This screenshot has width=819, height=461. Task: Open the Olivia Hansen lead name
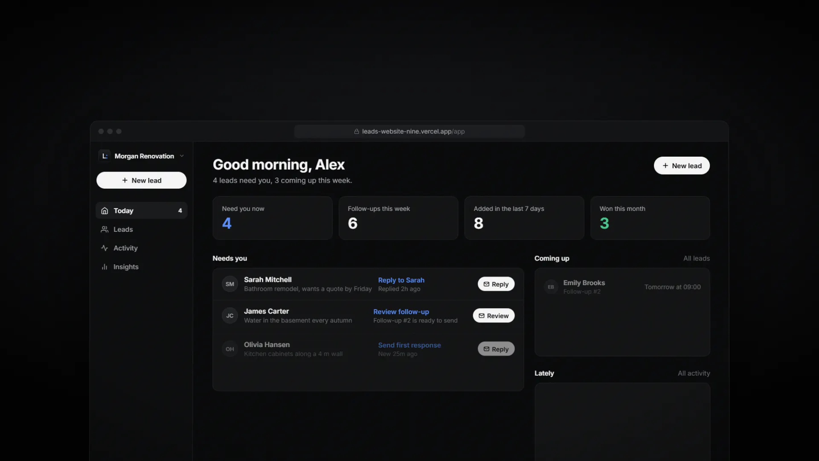click(267, 344)
